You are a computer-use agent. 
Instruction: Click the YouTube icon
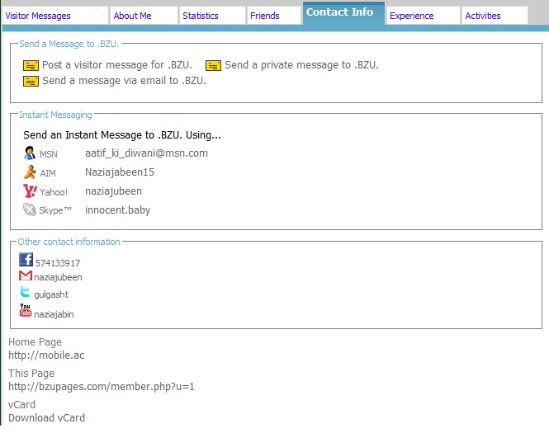26,310
